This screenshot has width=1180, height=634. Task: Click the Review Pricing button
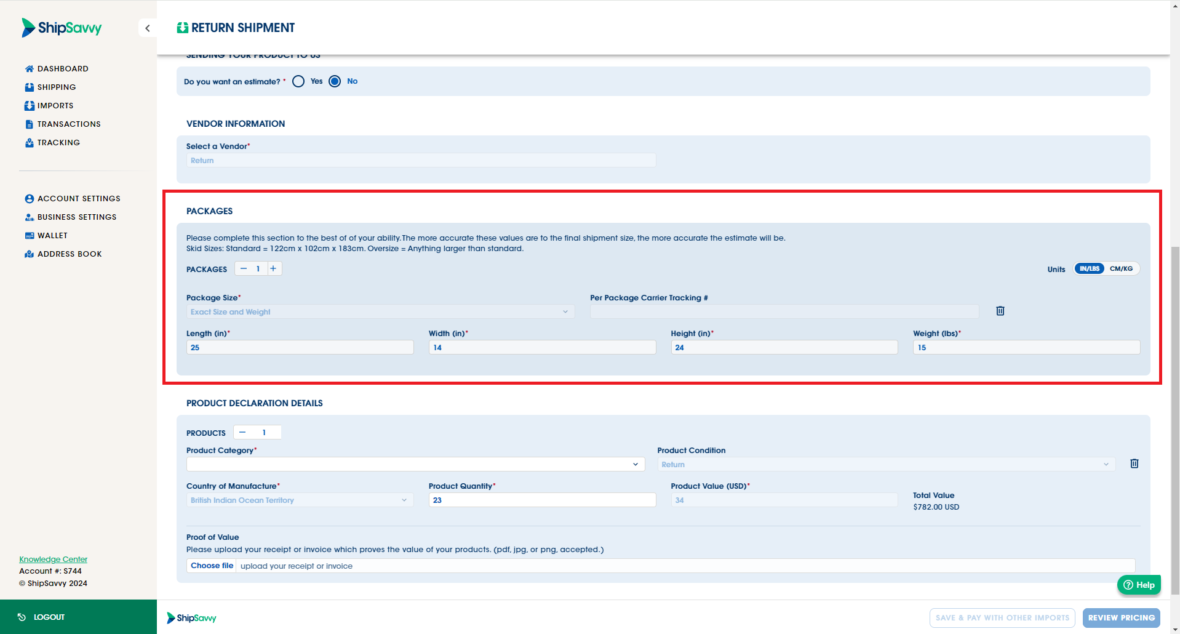[1122, 618]
